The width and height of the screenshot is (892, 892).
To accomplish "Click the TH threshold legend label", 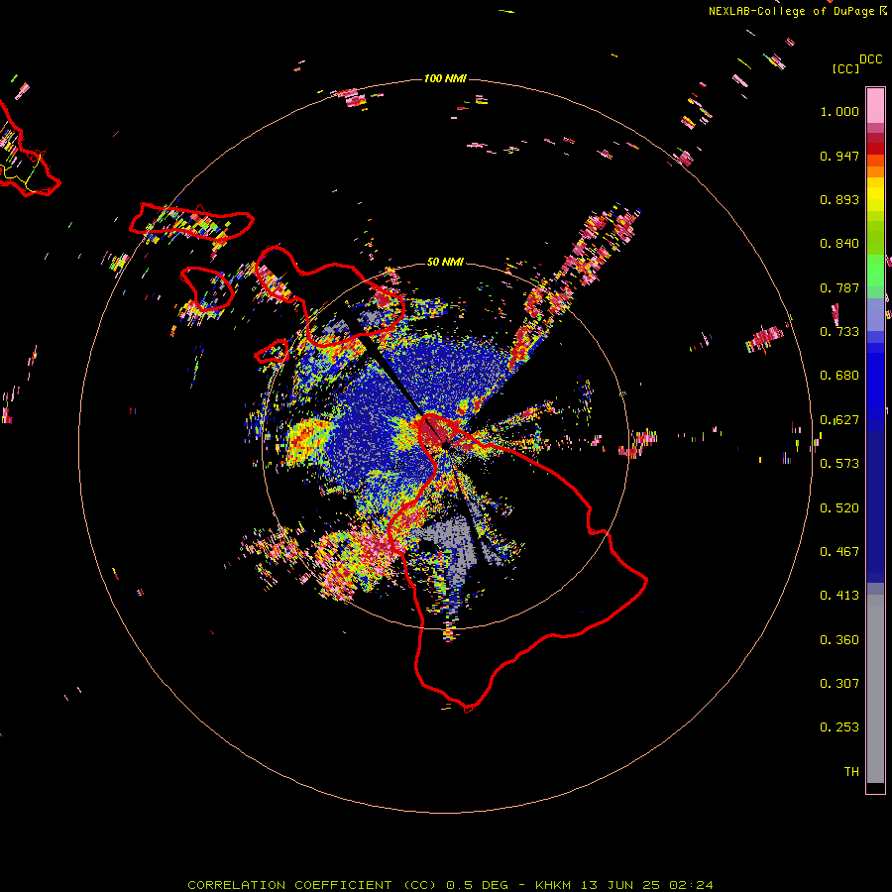I will (851, 772).
